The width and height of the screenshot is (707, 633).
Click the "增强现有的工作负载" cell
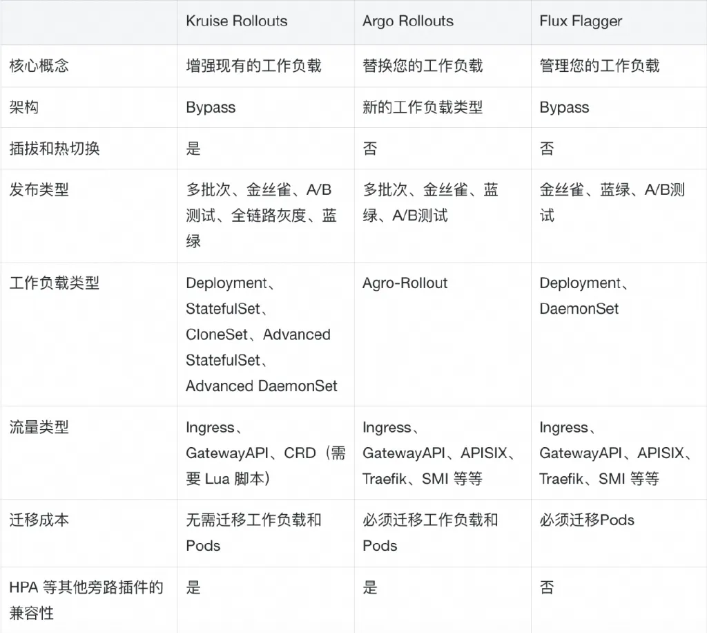point(254,66)
